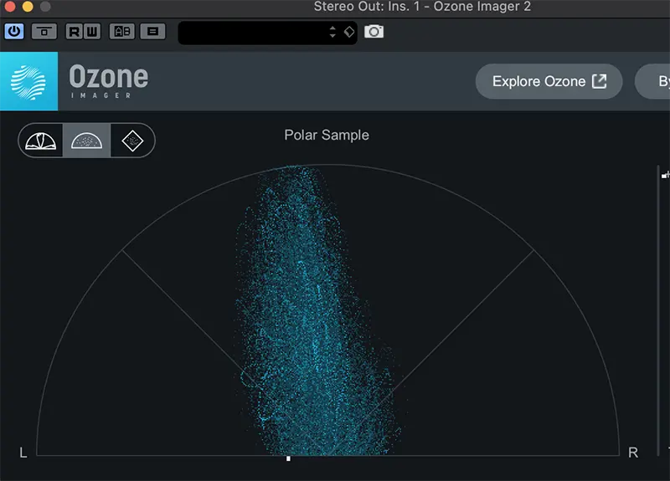This screenshot has width=670, height=481.
Task: Click preset up/down stepper arrows
Action: pos(332,32)
